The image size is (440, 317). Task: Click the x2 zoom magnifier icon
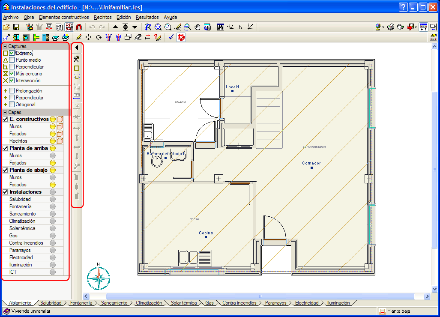168,27
